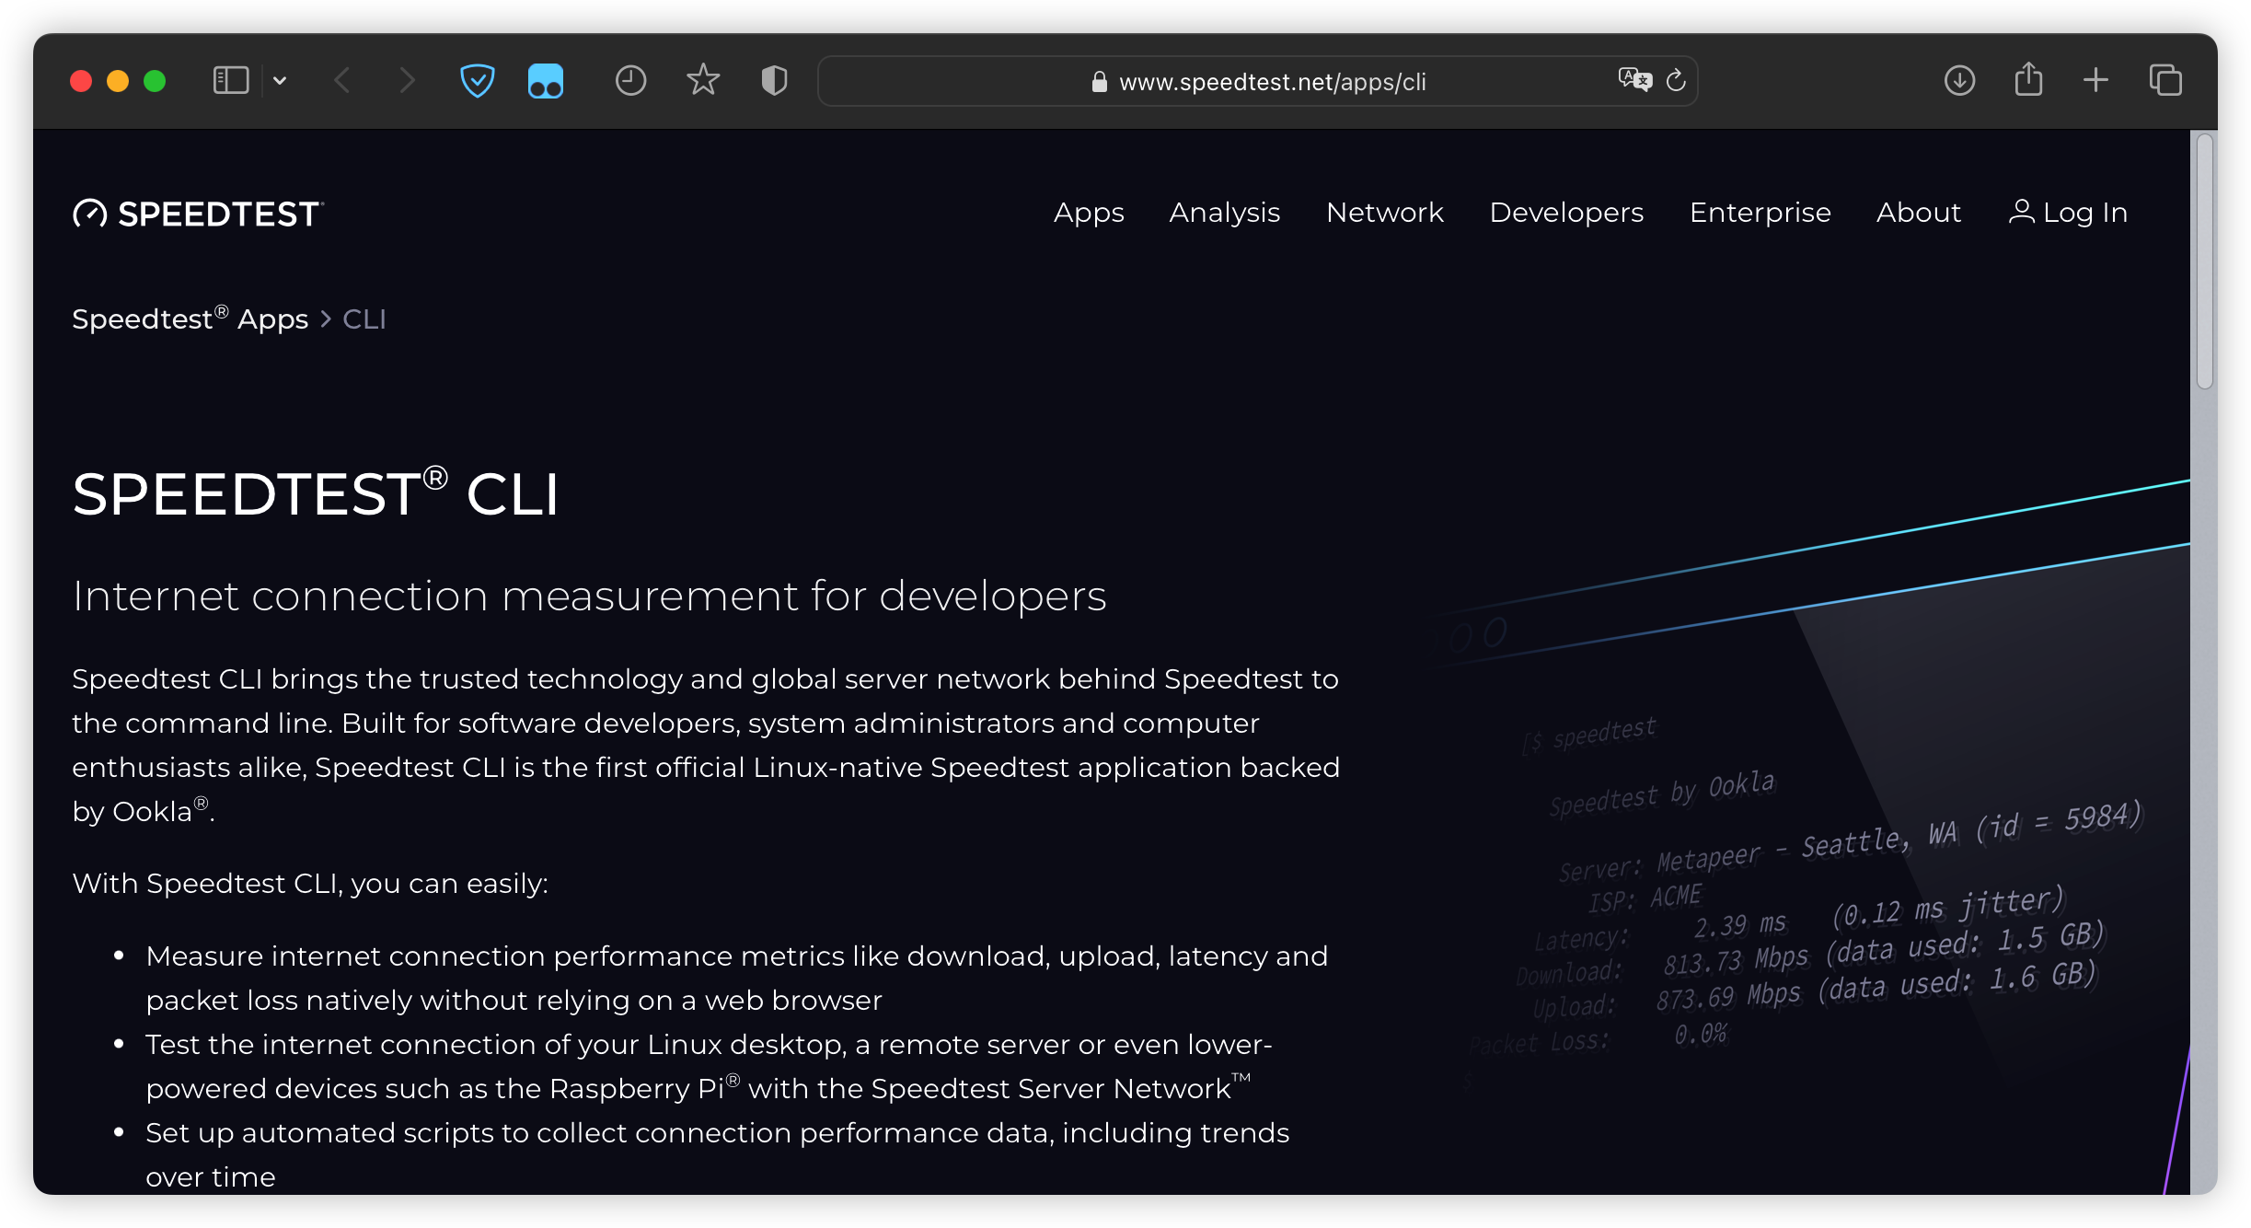Go to the Speedtest Apps breadcrumb link
Screen dimensions: 2251x1228
[x=190, y=319]
